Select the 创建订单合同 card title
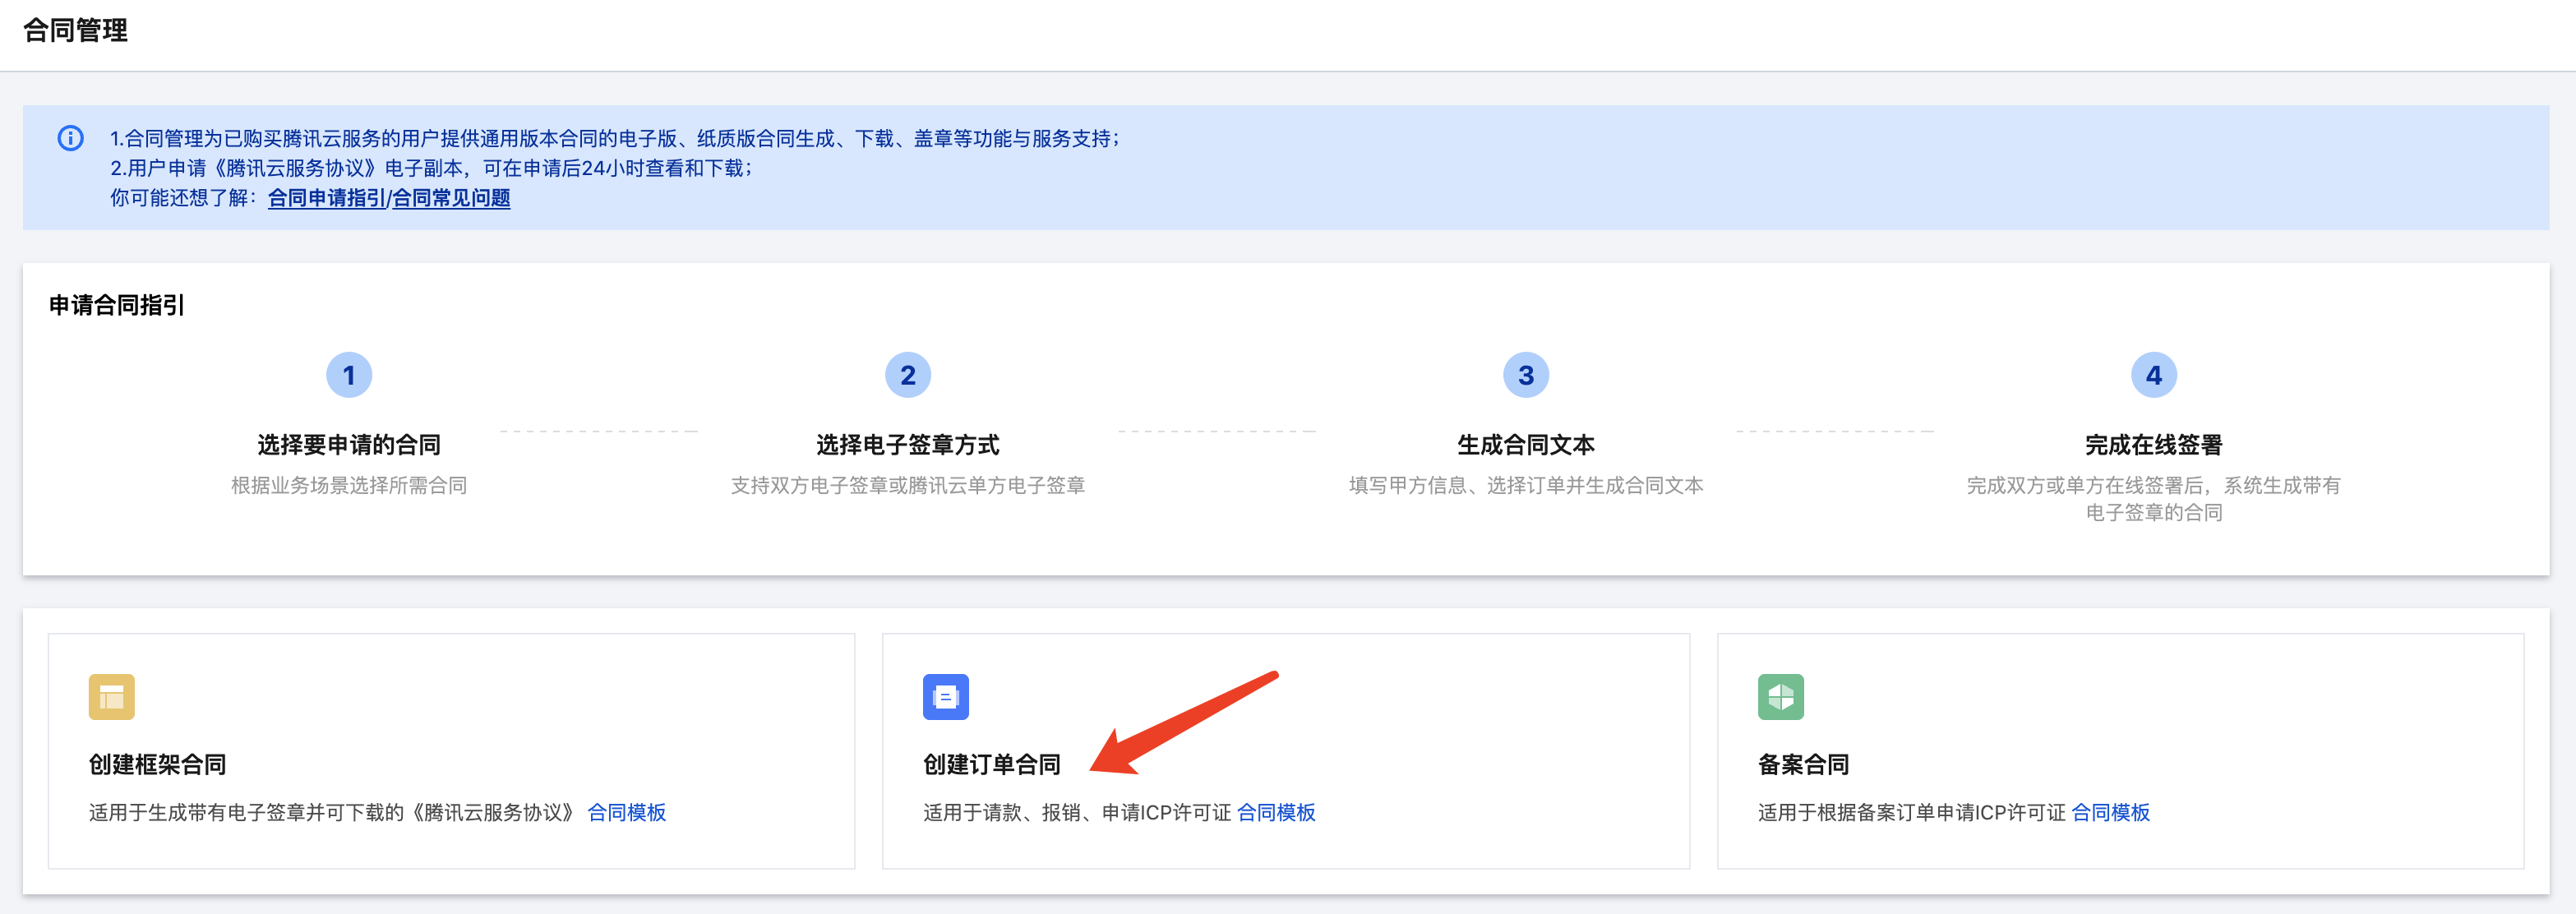The height and width of the screenshot is (914, 2576). pos(991,764)
